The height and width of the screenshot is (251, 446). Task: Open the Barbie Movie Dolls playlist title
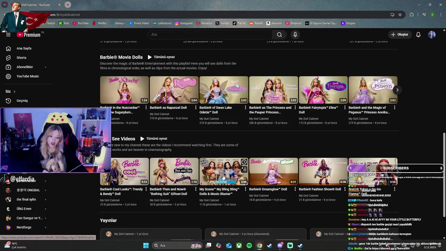pyautogui.click(x=121, y=57)
